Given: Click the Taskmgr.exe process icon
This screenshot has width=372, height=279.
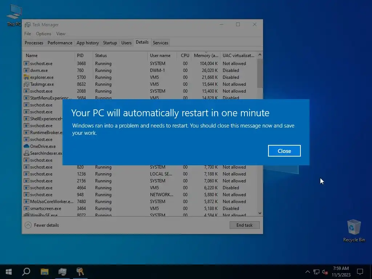Looking at the screenshot, I should [x=26, y=84].
